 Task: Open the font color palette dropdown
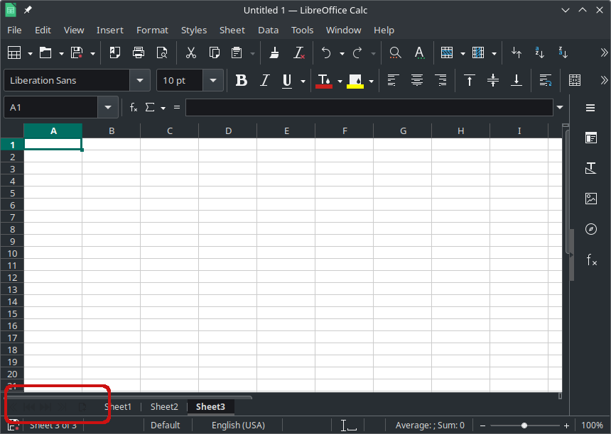(x=340, y=82)
